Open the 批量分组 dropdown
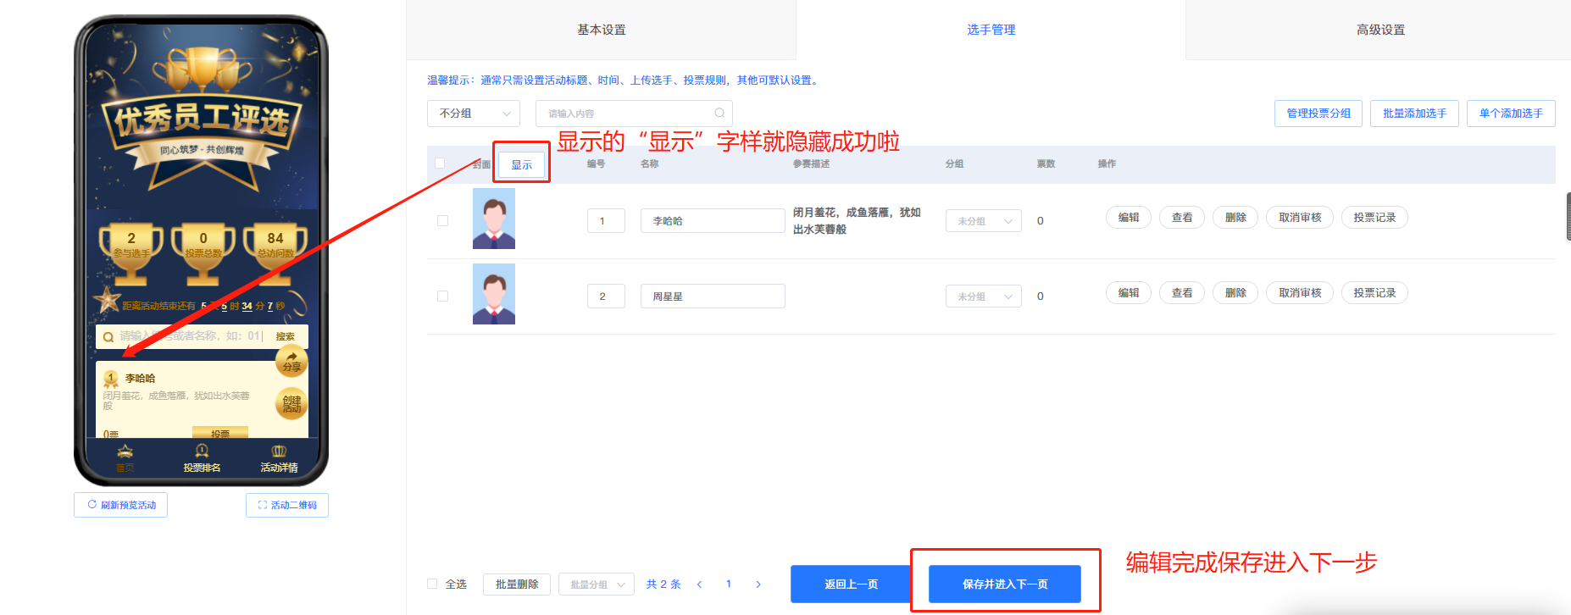Viewport: 1571px width, 615px height. (596, 585)
